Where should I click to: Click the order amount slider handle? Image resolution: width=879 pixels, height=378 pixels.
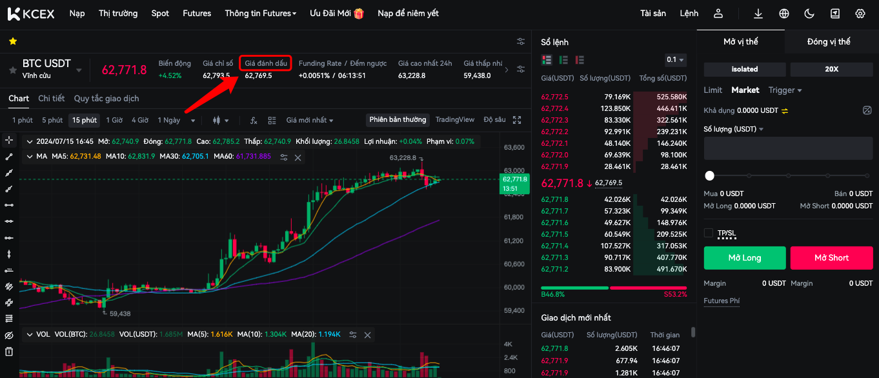710,175
